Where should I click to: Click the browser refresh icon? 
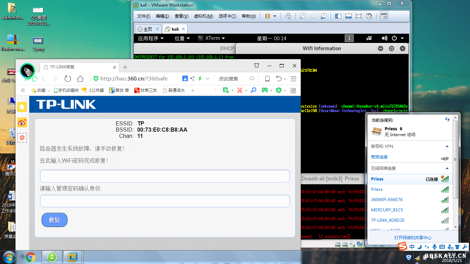68,79
